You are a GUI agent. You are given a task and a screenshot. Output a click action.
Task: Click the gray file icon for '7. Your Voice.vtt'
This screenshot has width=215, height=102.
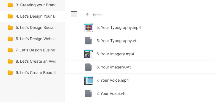[88, 93]
